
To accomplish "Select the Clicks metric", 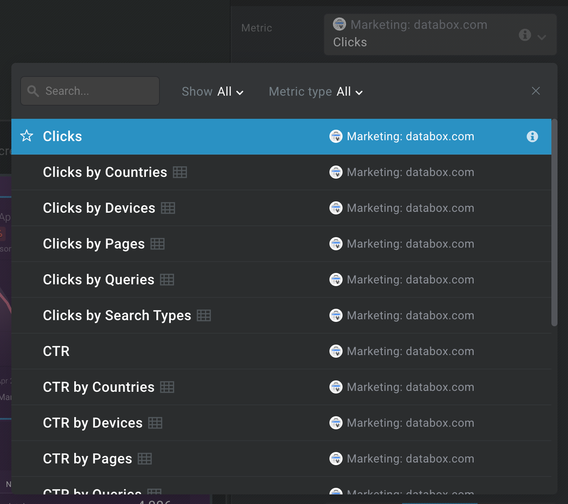I will pyautogui.click(x=281, y=137).
